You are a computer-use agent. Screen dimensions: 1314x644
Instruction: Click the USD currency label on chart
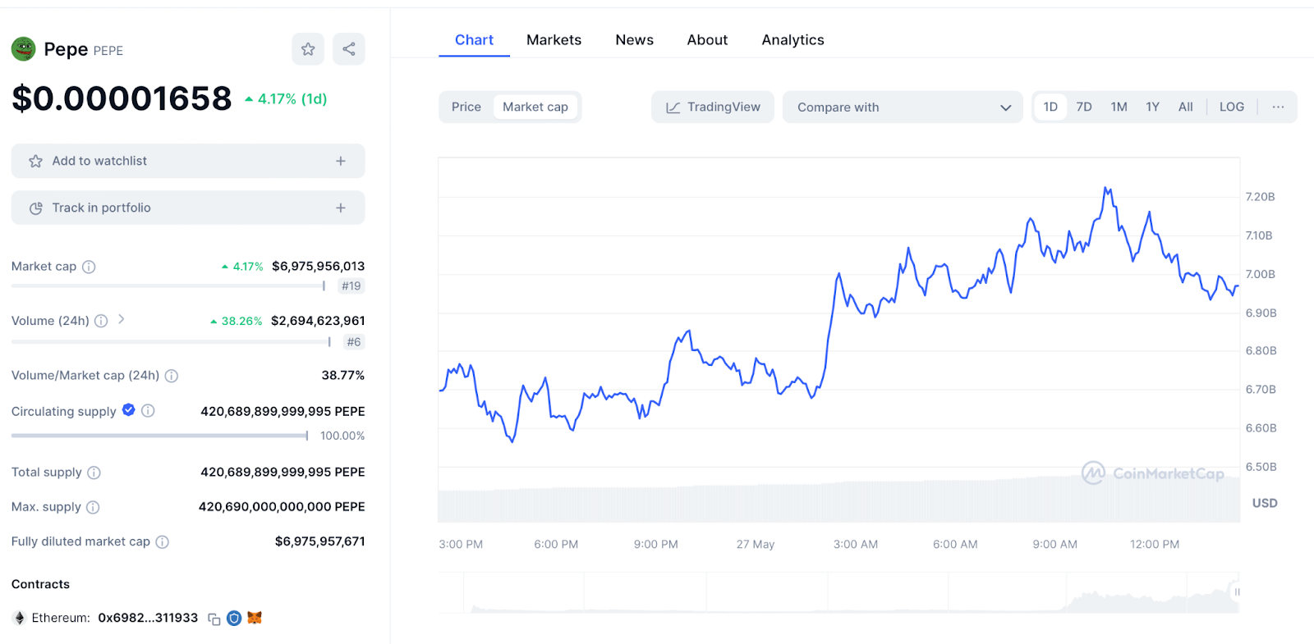[1265, 503]
